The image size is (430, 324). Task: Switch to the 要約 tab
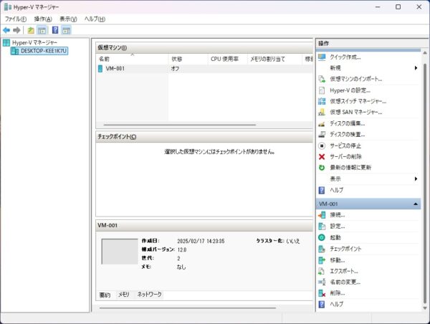click(x=105, y=295)
